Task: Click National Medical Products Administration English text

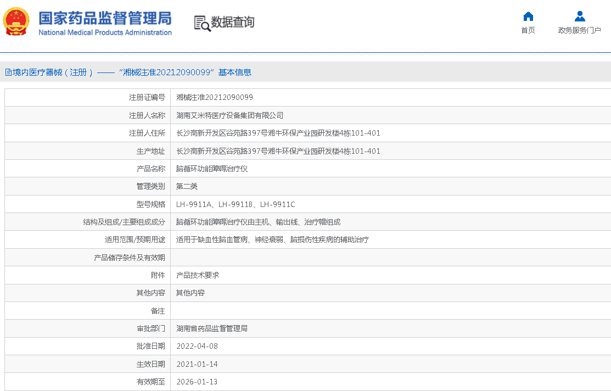Action: [x=105, y=32]
